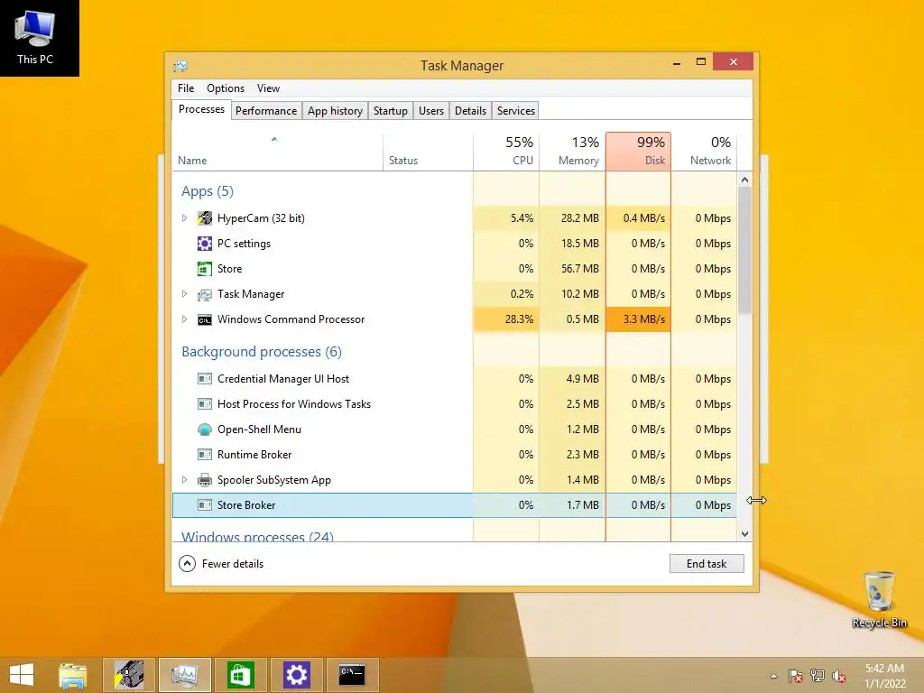Expand the Task Manager process entry
The width and height of the screenshot is (924, 693).
(184, 294)
